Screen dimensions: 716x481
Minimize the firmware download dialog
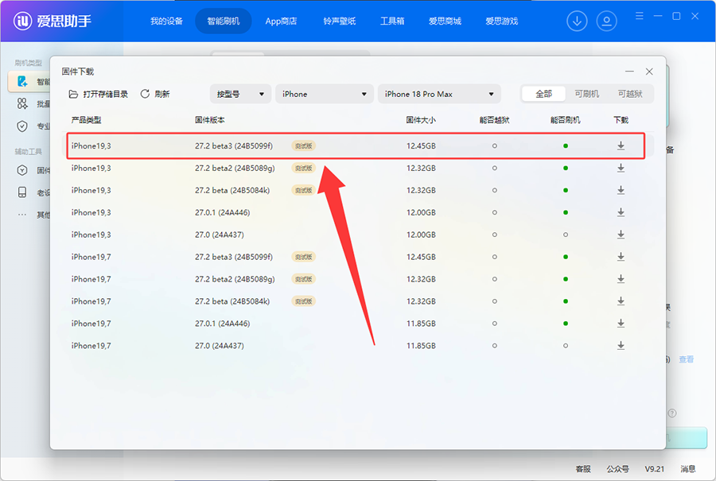629,72
